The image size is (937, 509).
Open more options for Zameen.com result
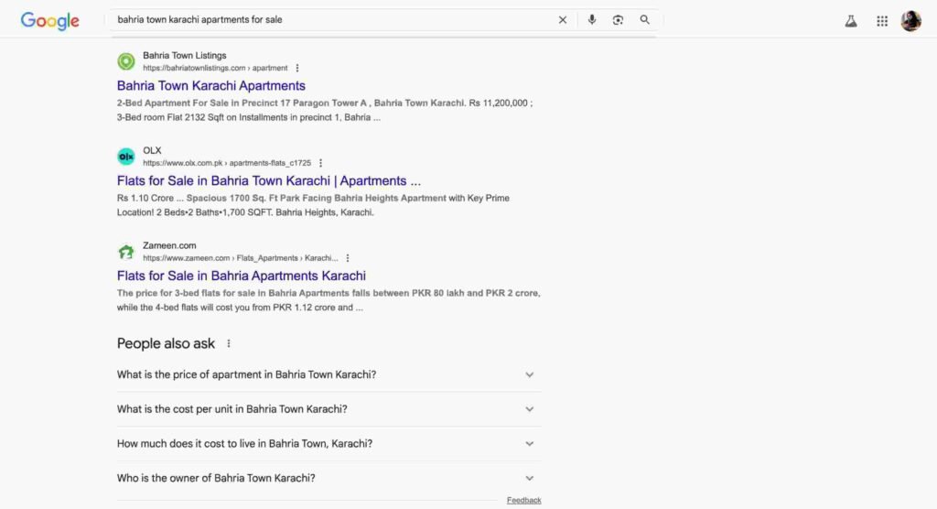[x=348, y=258]
